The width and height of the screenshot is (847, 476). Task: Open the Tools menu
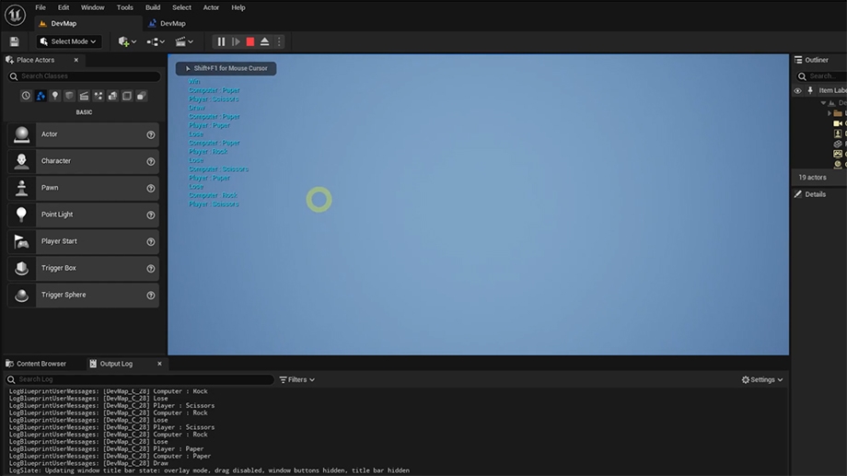(x=125, y=7)
